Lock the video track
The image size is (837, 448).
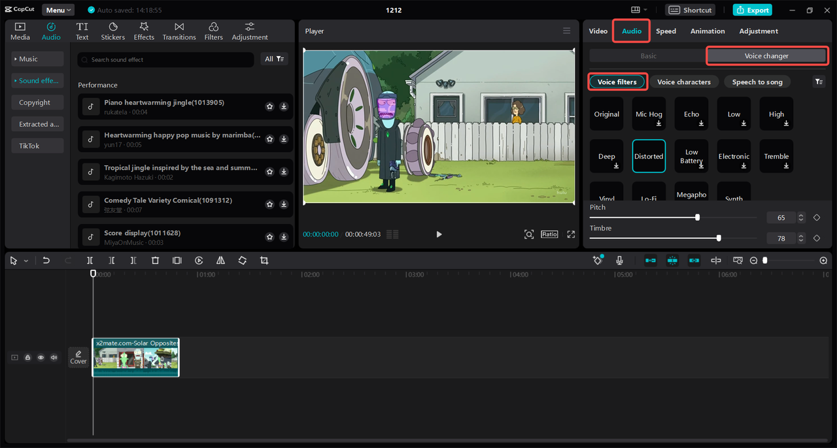[27, 357]
